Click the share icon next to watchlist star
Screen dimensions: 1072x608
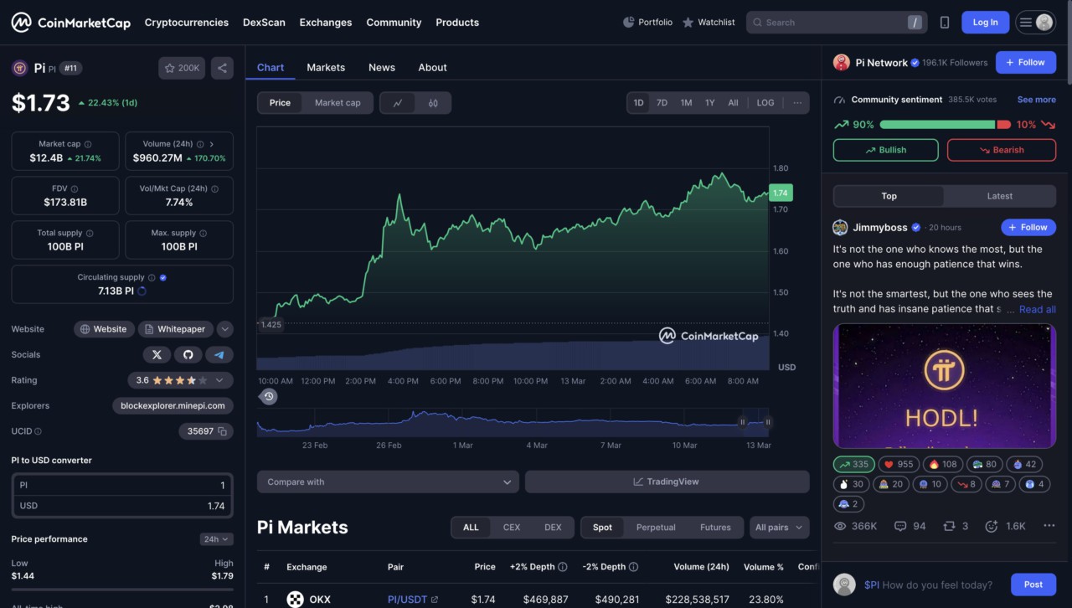221,68
